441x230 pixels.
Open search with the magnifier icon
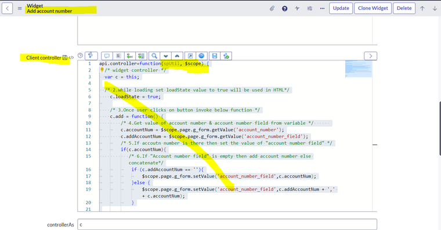(x=154, y=56)
